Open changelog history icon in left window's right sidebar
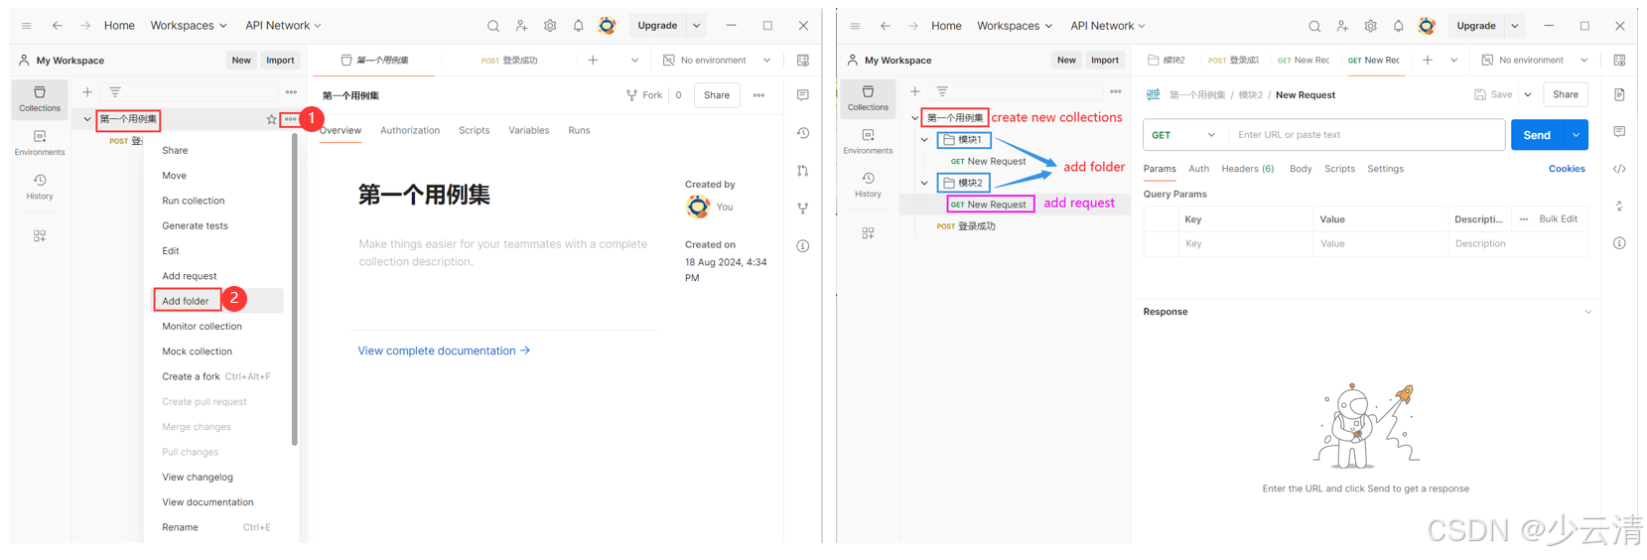This screenshot has width=1647, height=560. (x=803, y=133)
